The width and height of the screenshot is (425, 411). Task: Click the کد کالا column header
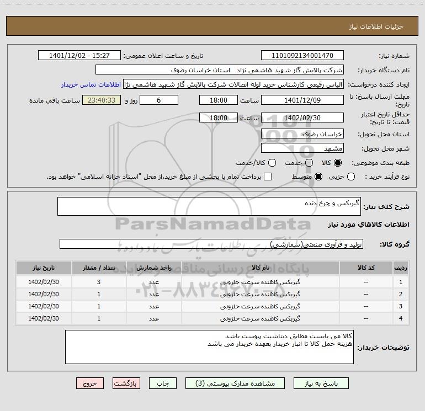pos(366,268)
